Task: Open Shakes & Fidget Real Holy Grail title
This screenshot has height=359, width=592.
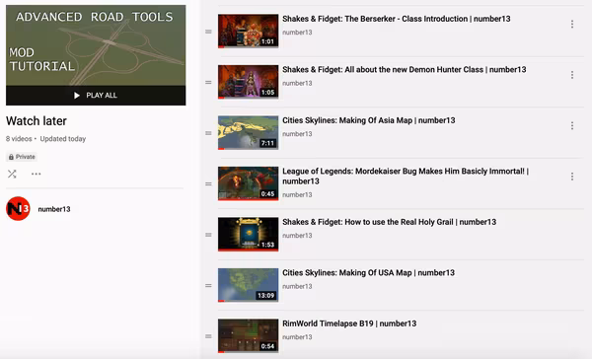Action: click(390, 222)
